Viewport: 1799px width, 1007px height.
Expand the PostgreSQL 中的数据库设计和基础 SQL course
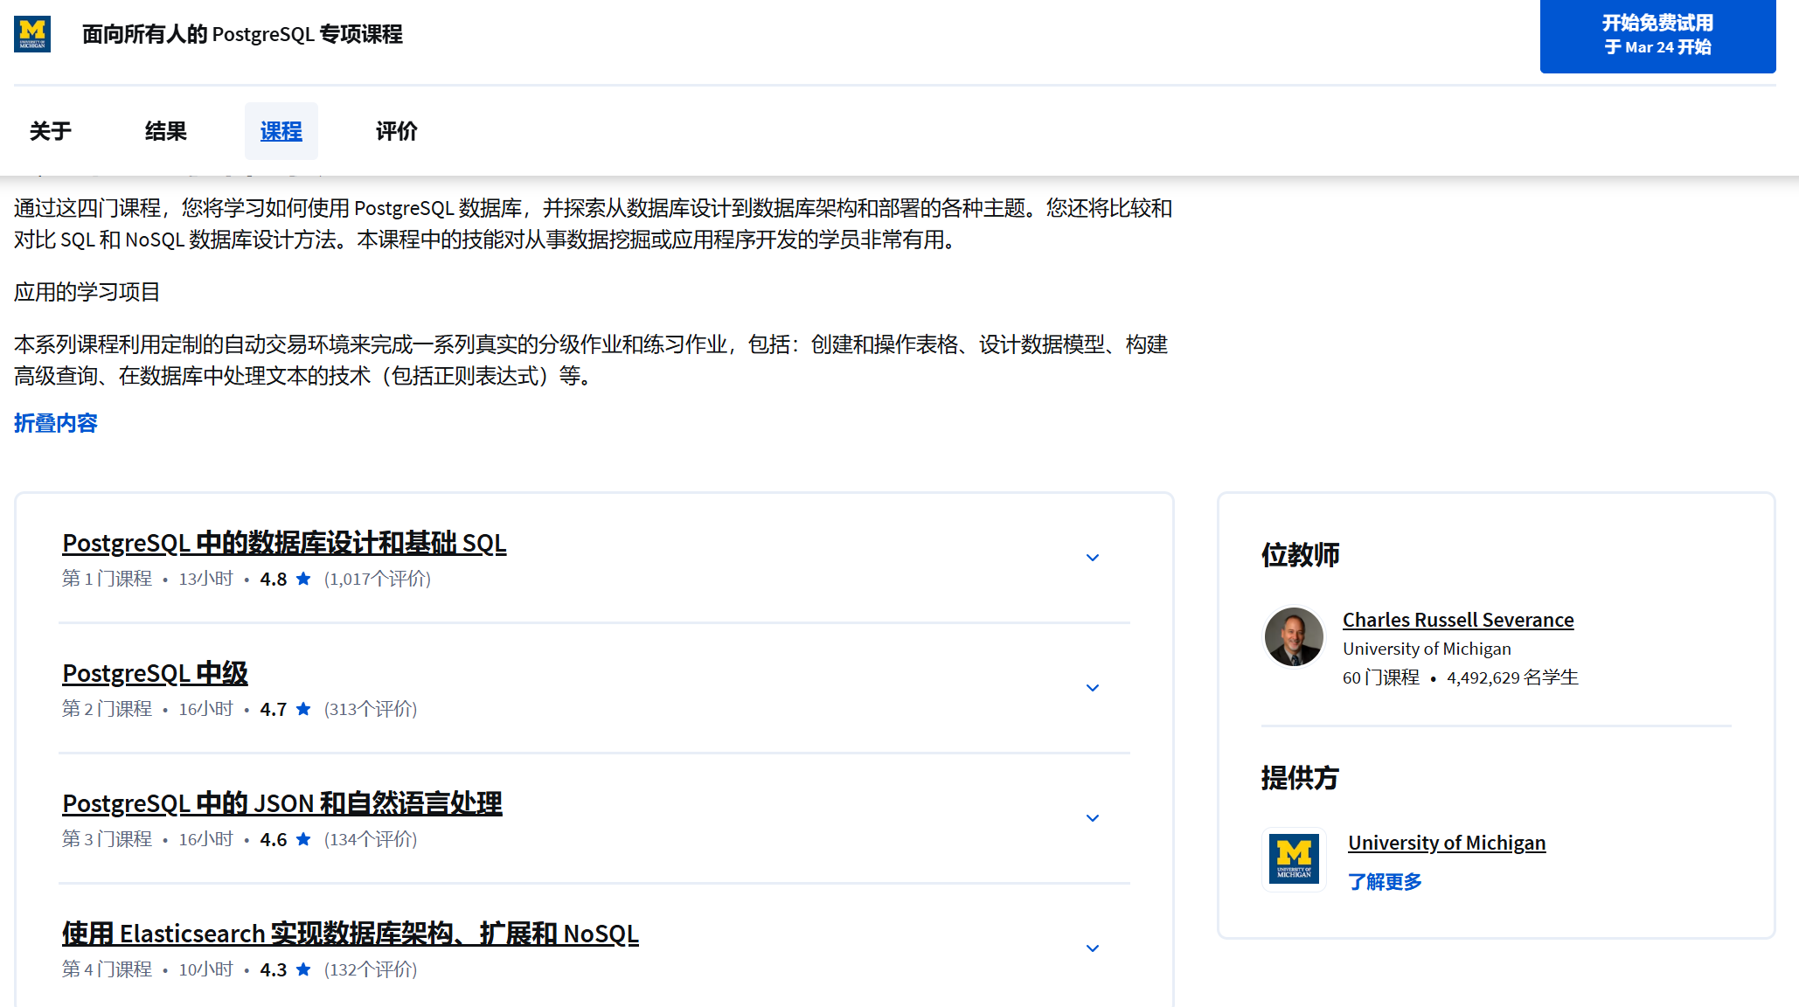[1092, 558]
